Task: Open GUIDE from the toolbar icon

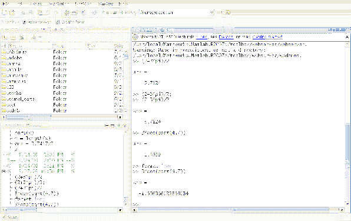Action: (x=75, y=13)
